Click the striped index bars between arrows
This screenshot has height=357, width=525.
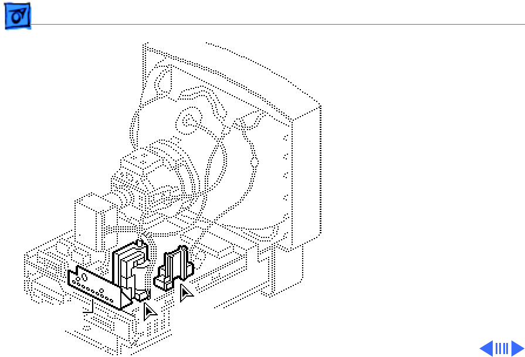(502, 348)
